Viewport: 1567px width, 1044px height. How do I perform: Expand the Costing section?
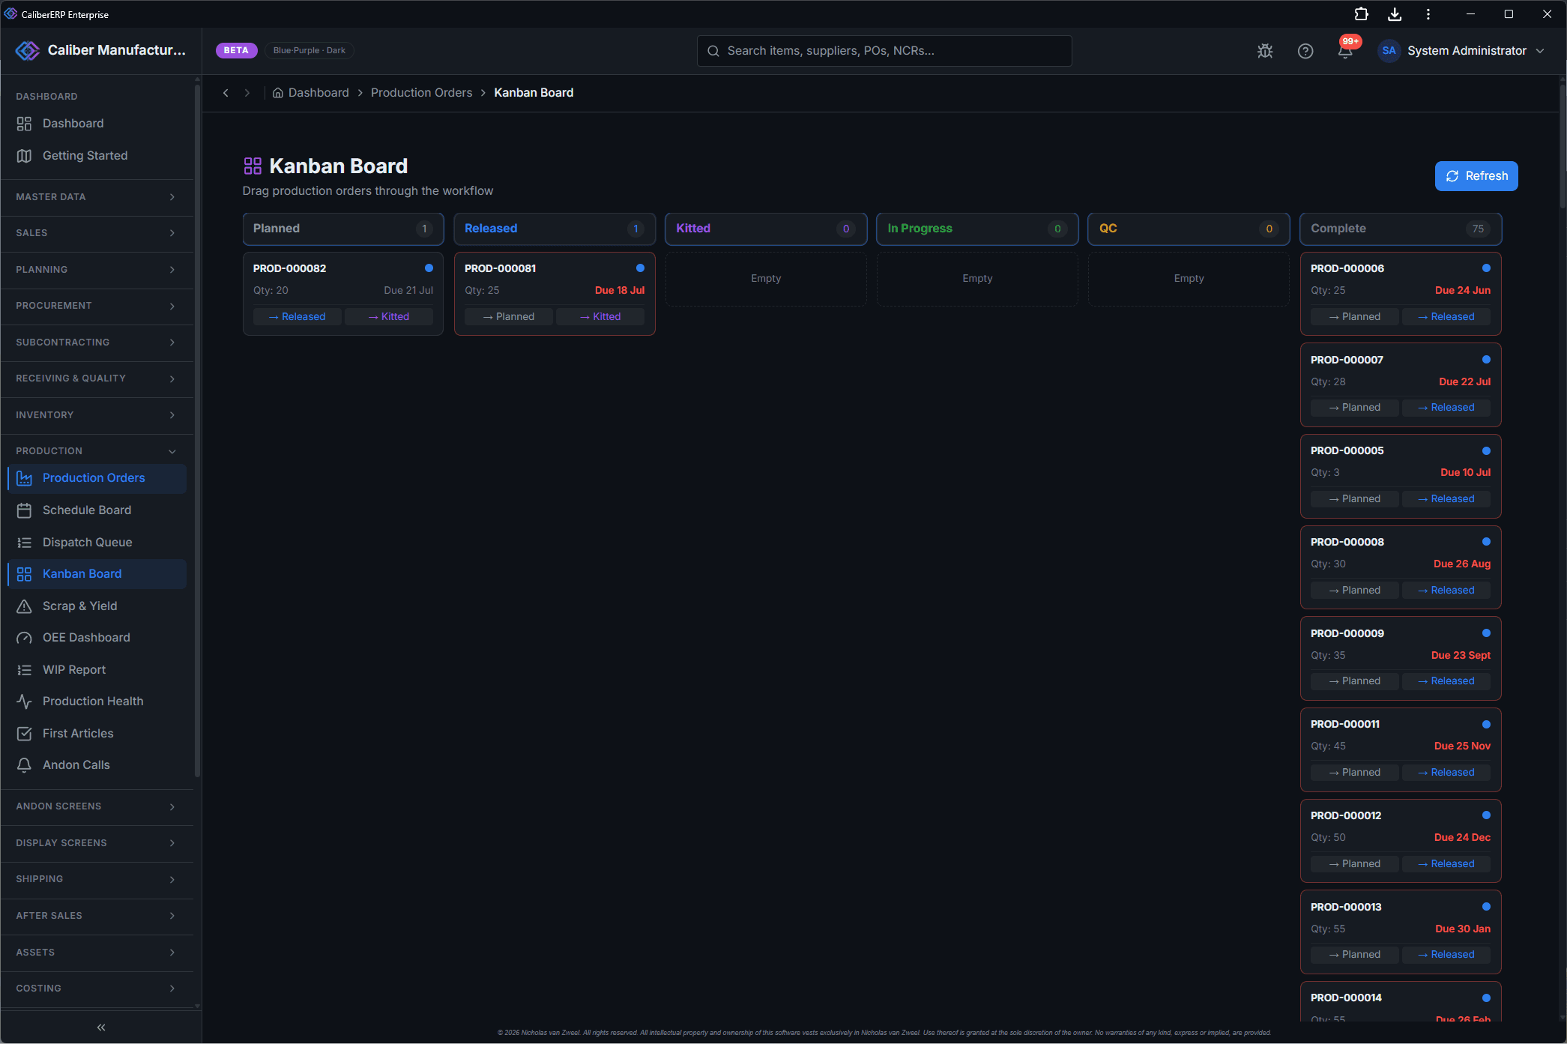click(x=97, y=989)
